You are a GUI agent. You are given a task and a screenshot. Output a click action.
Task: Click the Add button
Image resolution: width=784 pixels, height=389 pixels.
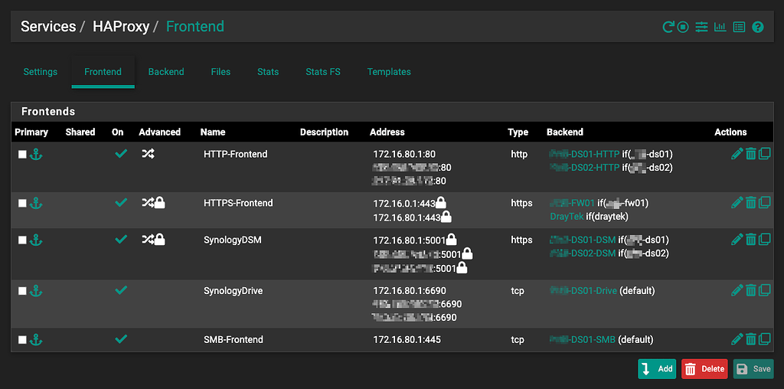tap(657, 369)
